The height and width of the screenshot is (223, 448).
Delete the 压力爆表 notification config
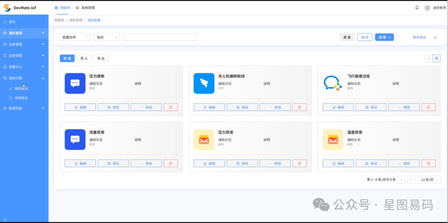[x=170, y=108]
